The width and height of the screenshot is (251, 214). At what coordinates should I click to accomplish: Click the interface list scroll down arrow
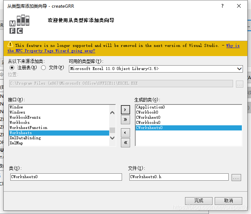[112, 138]
